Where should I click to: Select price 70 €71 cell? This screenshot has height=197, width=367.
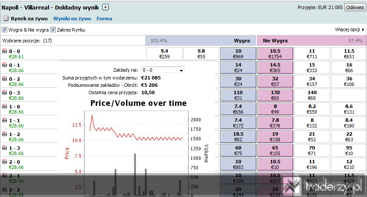coord(312,150)
